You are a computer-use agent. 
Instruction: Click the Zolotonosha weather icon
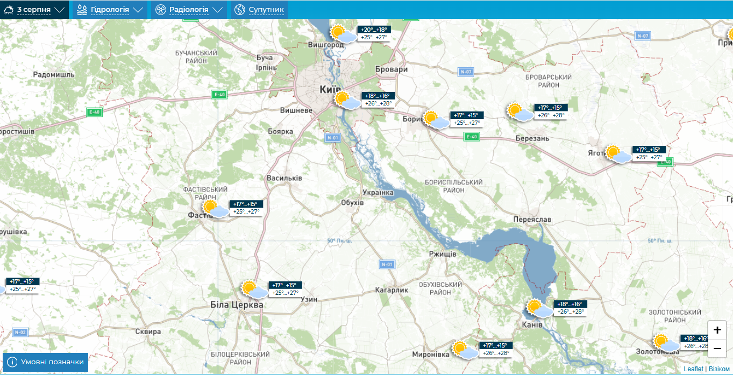click(x=665, y=343)
